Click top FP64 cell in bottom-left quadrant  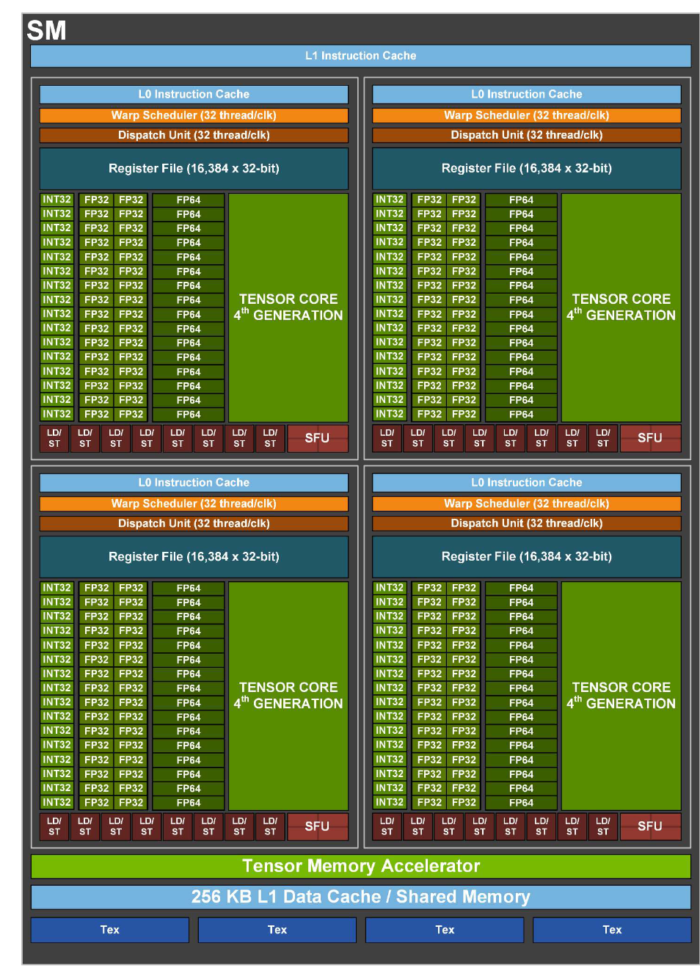[188, 588]
